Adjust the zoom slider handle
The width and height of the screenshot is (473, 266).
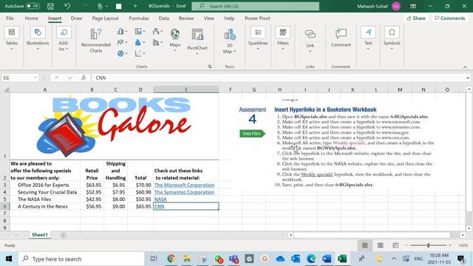[428, 245]
